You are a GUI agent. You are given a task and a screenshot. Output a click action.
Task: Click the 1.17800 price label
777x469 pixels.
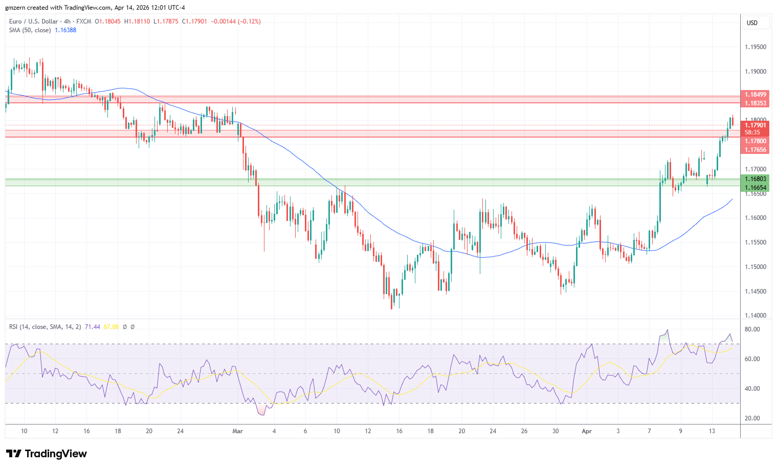tap(755, 141)
